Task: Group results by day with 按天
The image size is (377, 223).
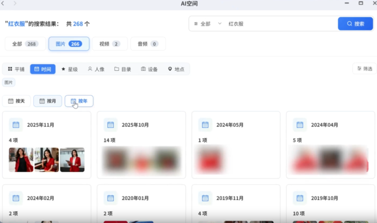Action: click(x=17, y=101)
